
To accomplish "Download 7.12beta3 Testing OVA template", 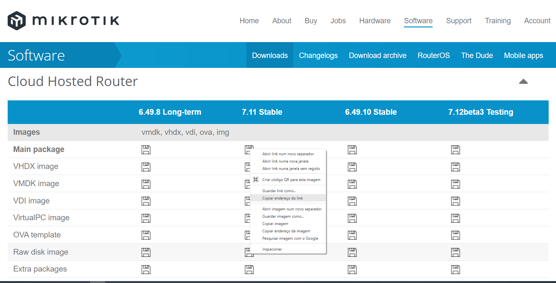I will pyautogui.click(x=456, y=235).
